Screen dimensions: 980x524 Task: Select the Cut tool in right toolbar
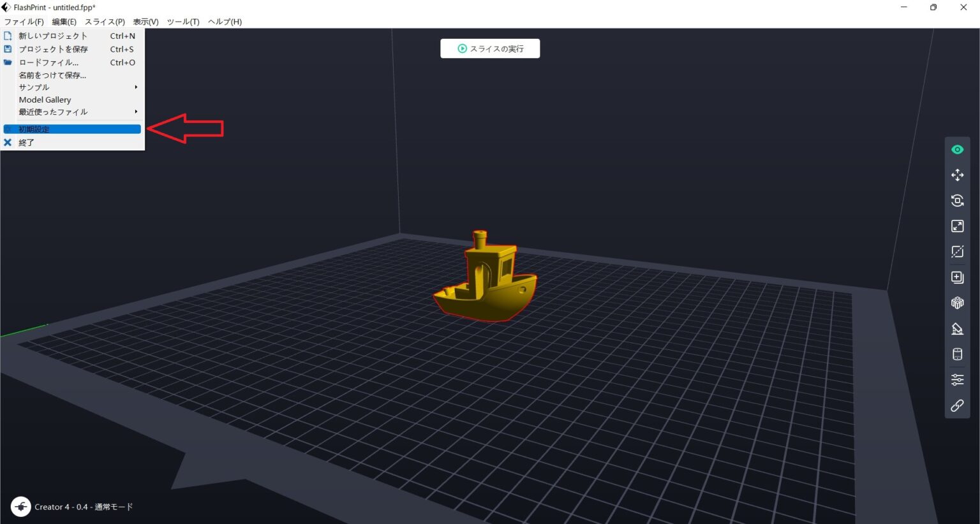pyautogui.click(x=957, y=252)
